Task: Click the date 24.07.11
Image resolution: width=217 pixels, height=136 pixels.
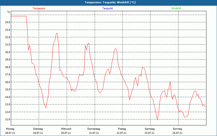Action: tap(177, 133)
